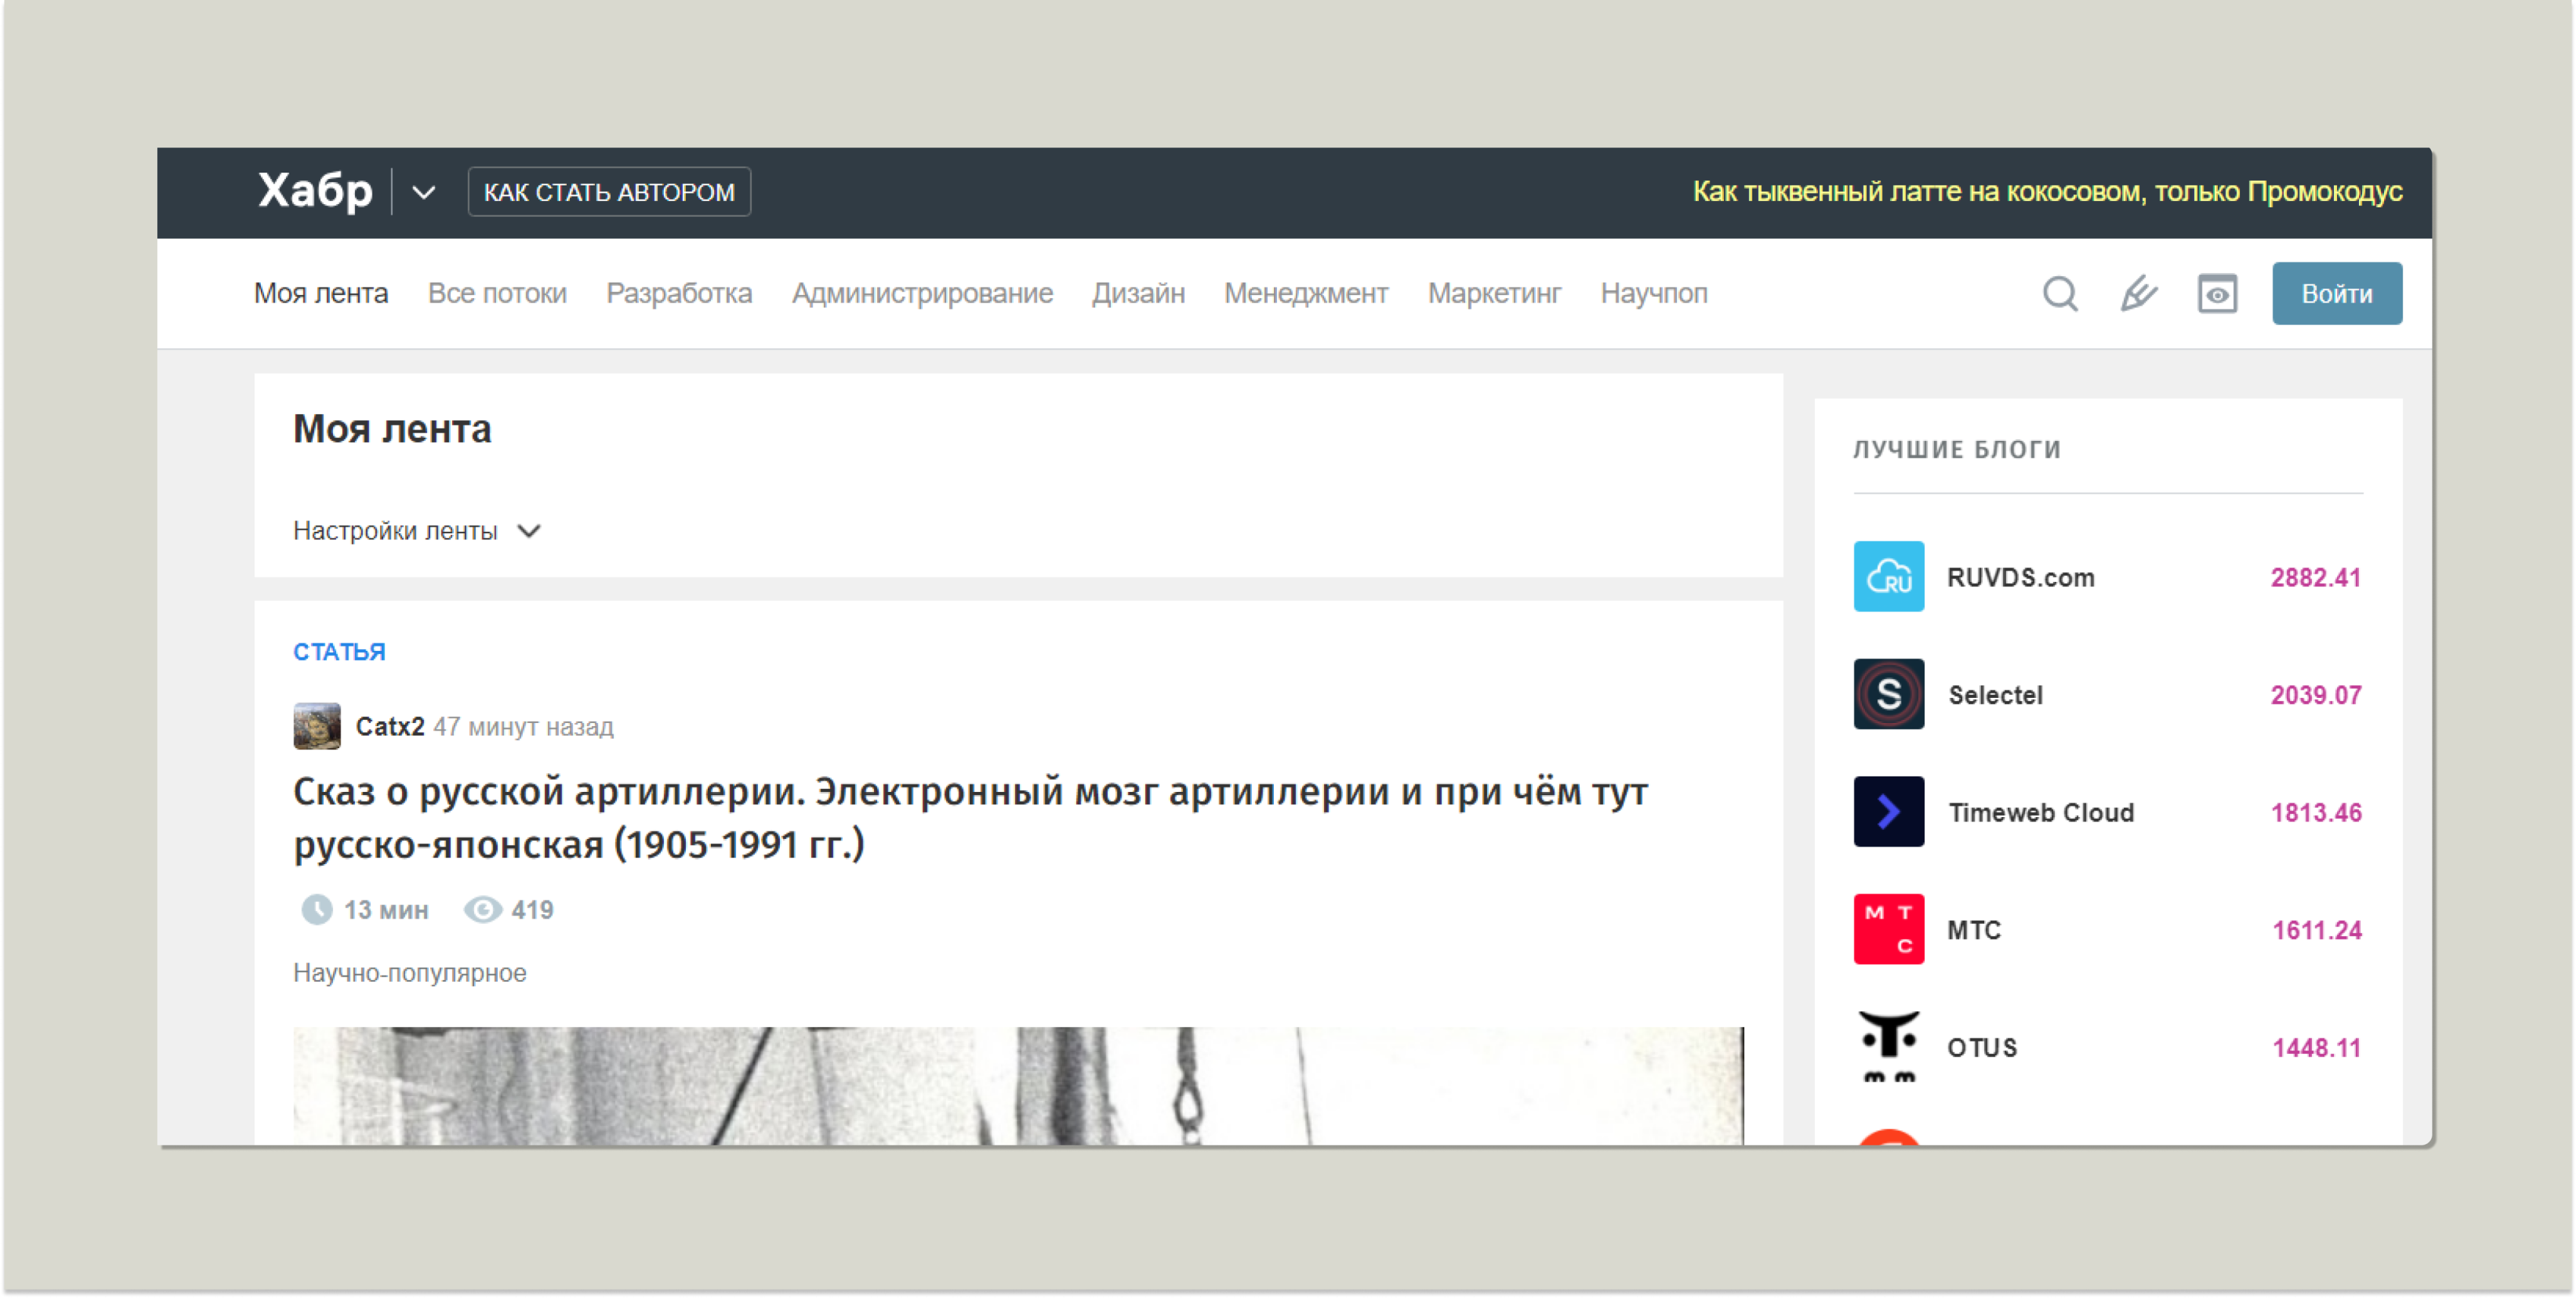Viewport: 2576px width, 1298px height.
Task: Expand Настройки ленты feed settings
Action: [x=416, y=531]
